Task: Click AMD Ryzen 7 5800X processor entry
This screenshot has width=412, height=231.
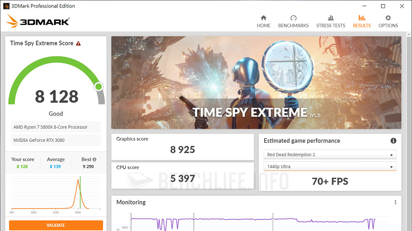Action: pyautogui.click(x=56, y=127)
